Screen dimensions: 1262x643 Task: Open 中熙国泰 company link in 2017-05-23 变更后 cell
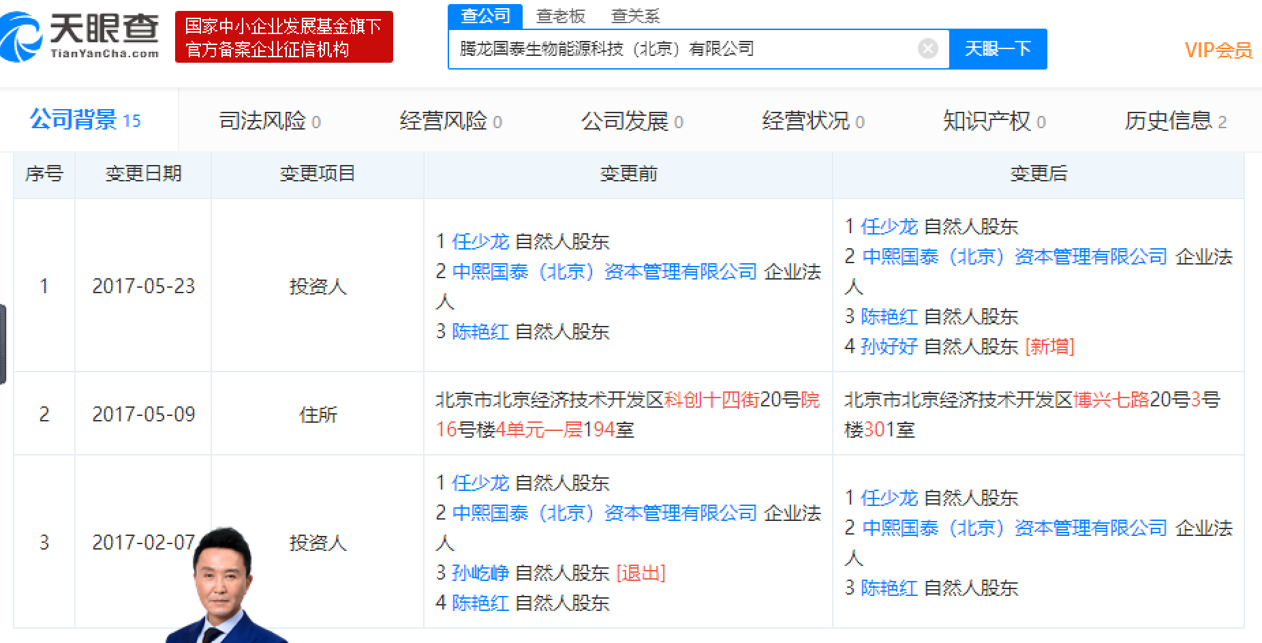pos(1015,256)
